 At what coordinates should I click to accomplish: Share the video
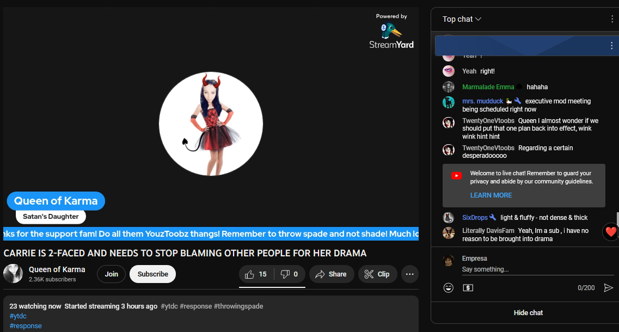(332, 274)
